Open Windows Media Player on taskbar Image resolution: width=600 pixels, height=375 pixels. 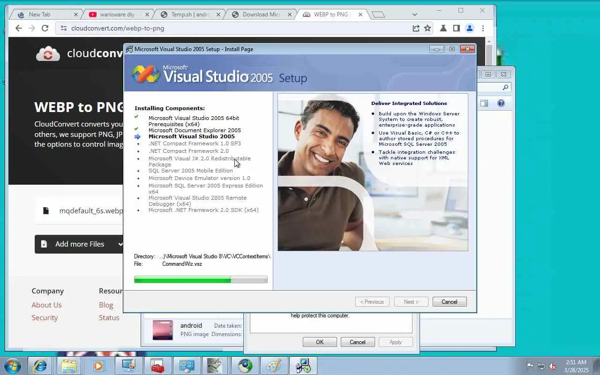(x=98, y=366)
